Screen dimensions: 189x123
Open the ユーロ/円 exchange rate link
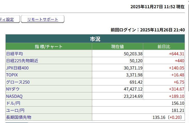(15, 110)
